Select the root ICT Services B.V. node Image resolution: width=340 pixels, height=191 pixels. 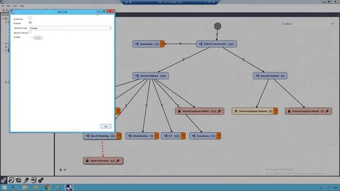[x=216, y=44]
